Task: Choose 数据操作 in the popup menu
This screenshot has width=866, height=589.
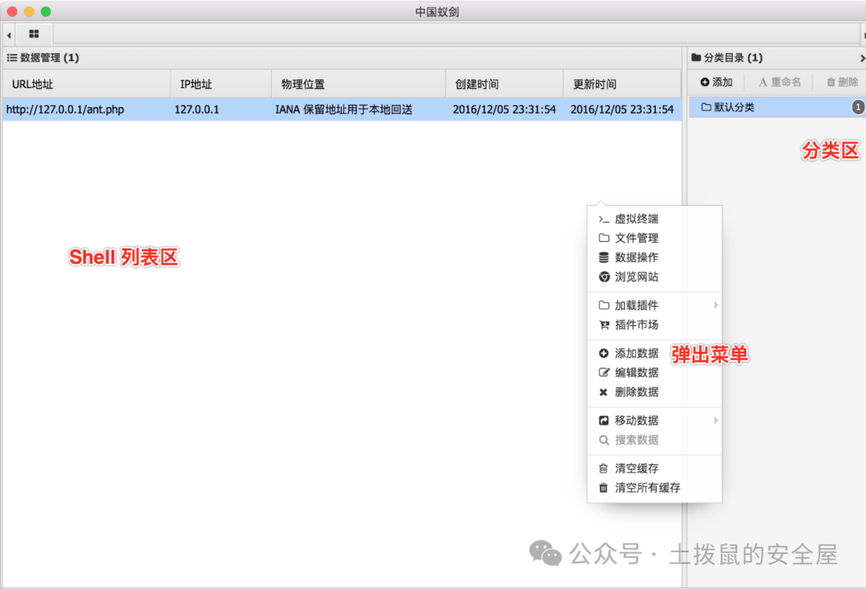Action: click(x=654, y=258)
